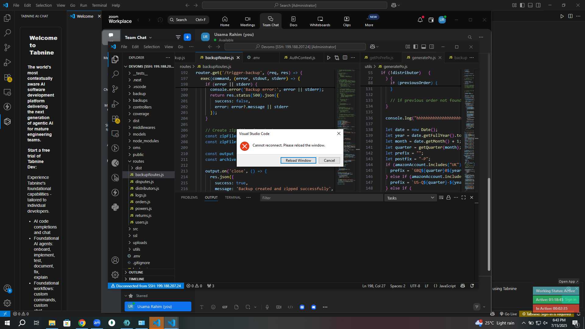This screenshot has height=329, width=585.
Task: Select Explorer icon in inner Devoms window
Action: coord(115,59)
